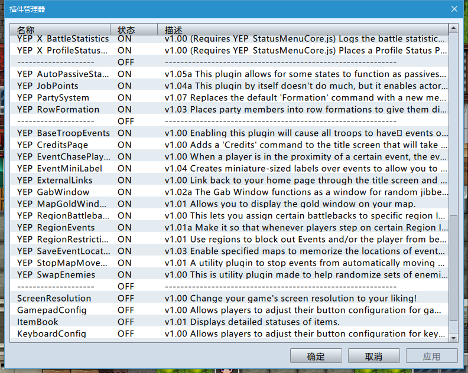Image resolution: width=468 pixels, height=373 pixels.
Task: Select the YEP_SaveEventLocations plugin row
Action: coord(229,251)
